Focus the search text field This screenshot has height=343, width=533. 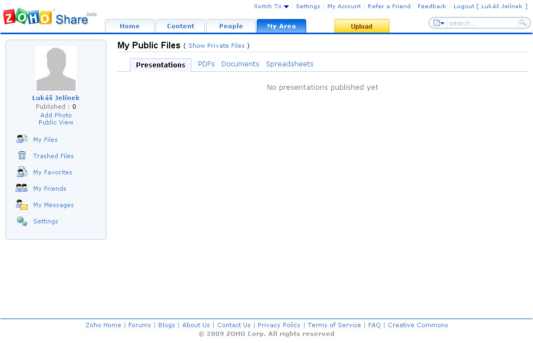(481, 23)
